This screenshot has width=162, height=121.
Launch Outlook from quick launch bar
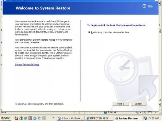tap(35, 118)
